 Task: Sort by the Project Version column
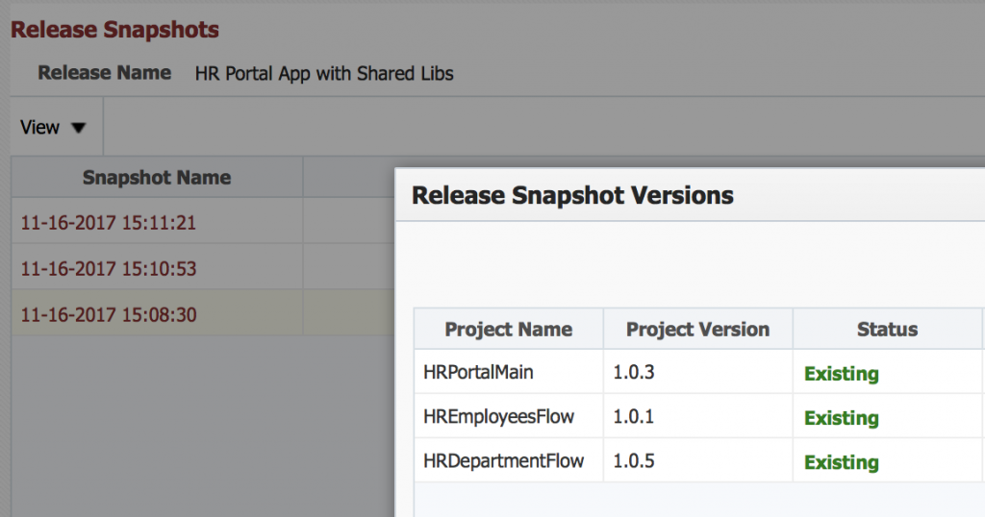698,330
